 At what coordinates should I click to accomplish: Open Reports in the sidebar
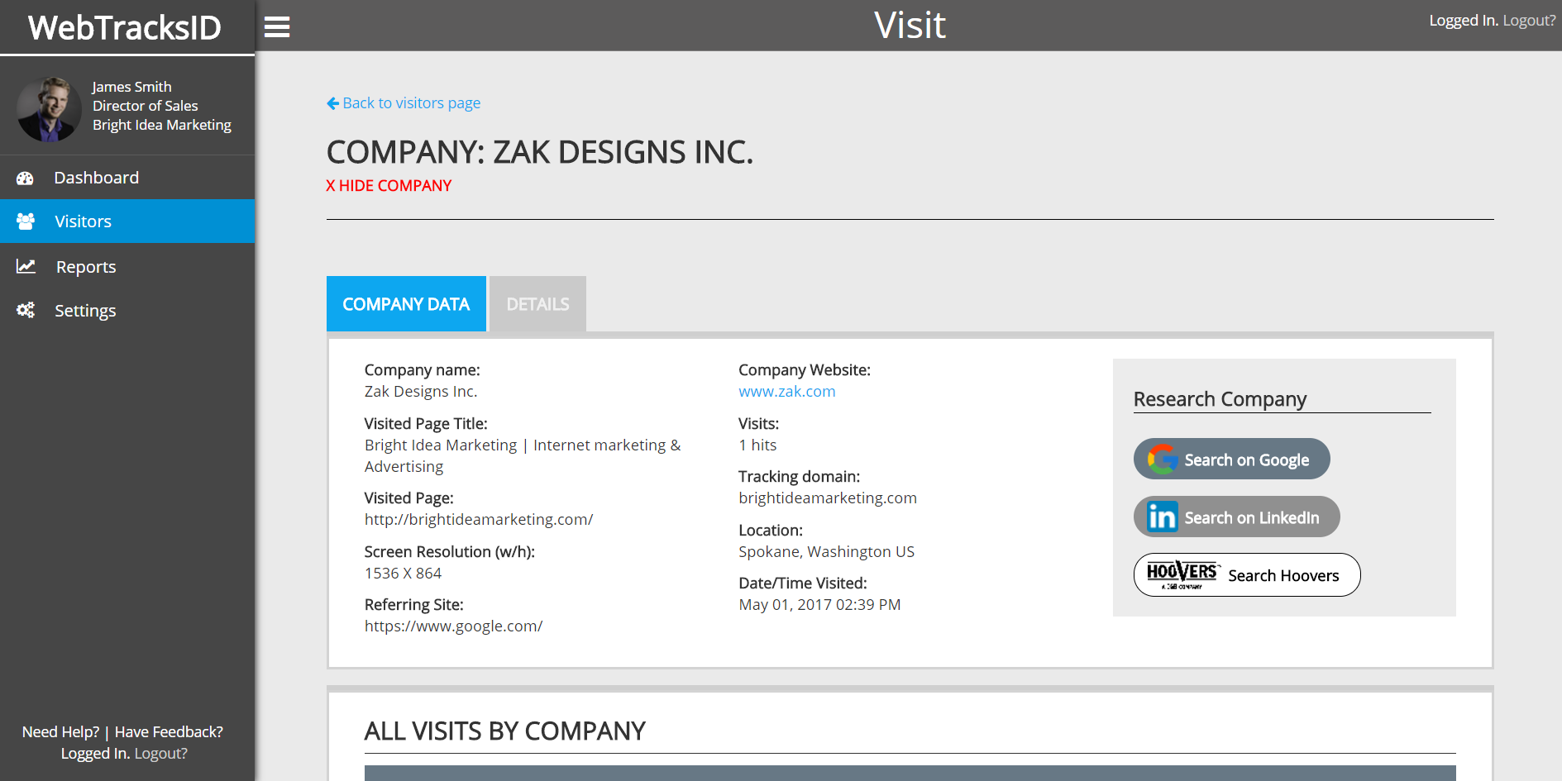point(127,266)
